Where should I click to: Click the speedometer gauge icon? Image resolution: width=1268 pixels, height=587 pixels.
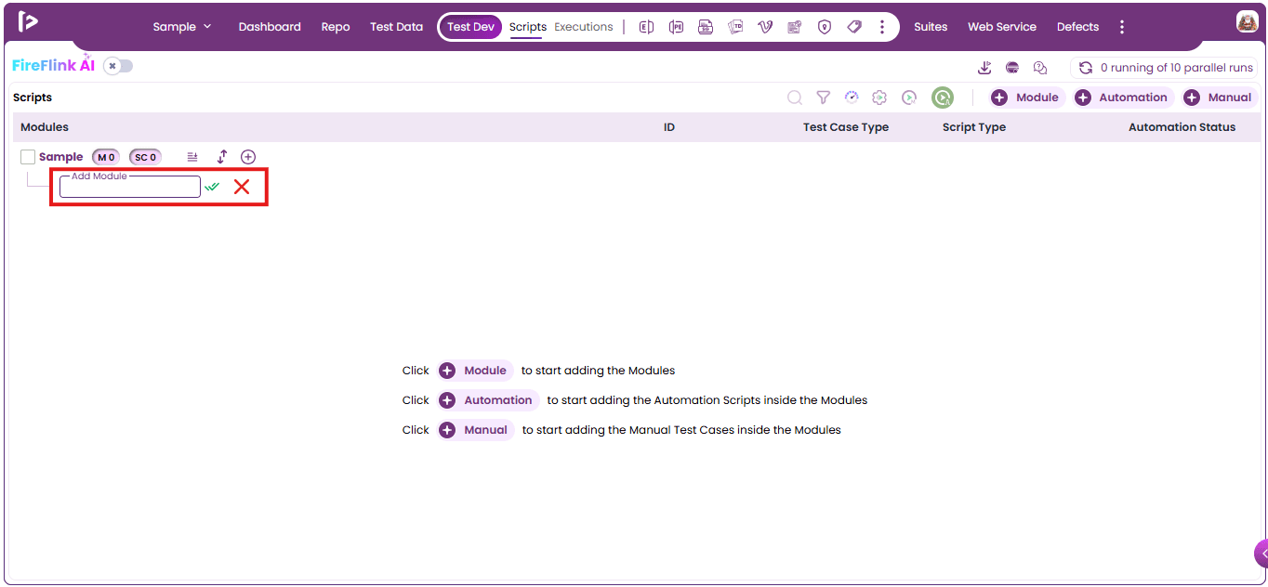(x=852, y=98)
